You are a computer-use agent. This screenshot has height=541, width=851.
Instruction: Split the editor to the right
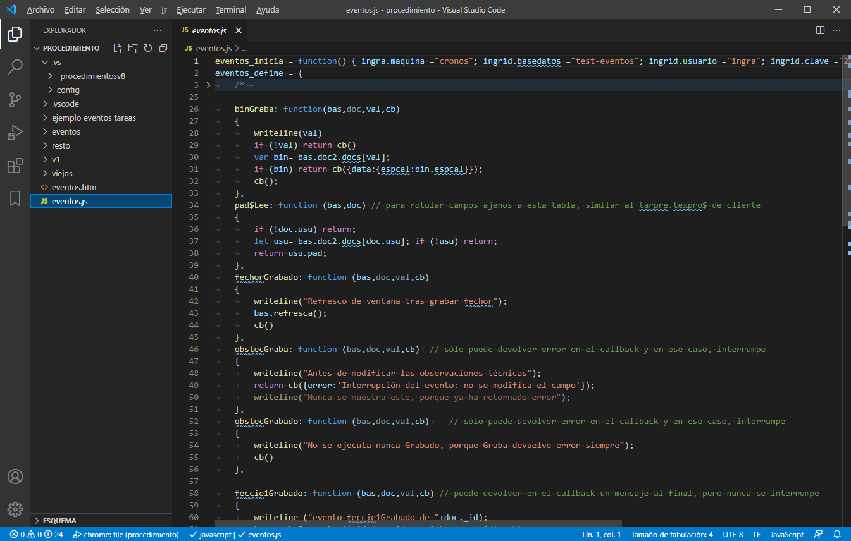tap(820, 30)
